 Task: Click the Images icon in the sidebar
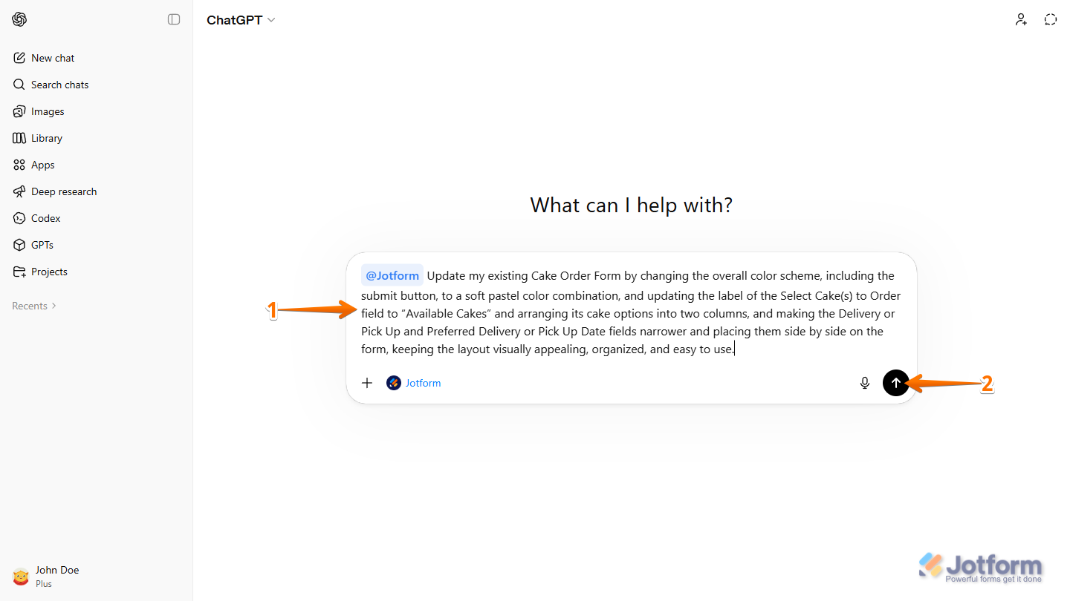19,111
